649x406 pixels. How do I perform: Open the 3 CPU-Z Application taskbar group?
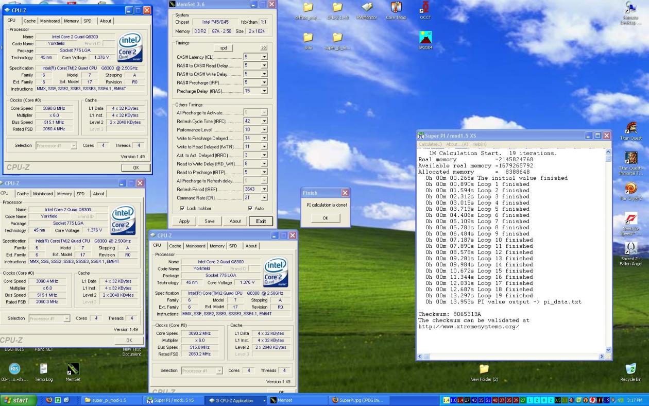(235, 400)
